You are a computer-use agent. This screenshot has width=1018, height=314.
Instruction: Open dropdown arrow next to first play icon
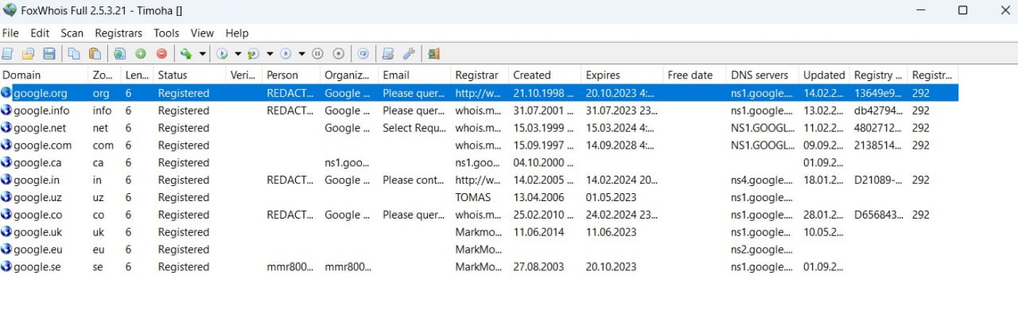pyautogui.click(x=238, y=54)
